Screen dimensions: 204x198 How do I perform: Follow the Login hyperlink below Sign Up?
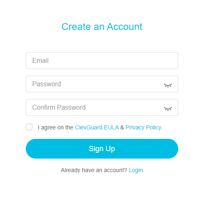pyautogui.click(x=136, y=170)
